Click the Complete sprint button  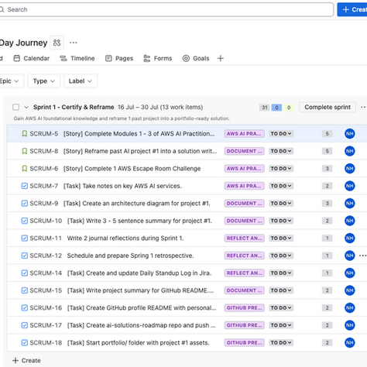click(328, 107)
